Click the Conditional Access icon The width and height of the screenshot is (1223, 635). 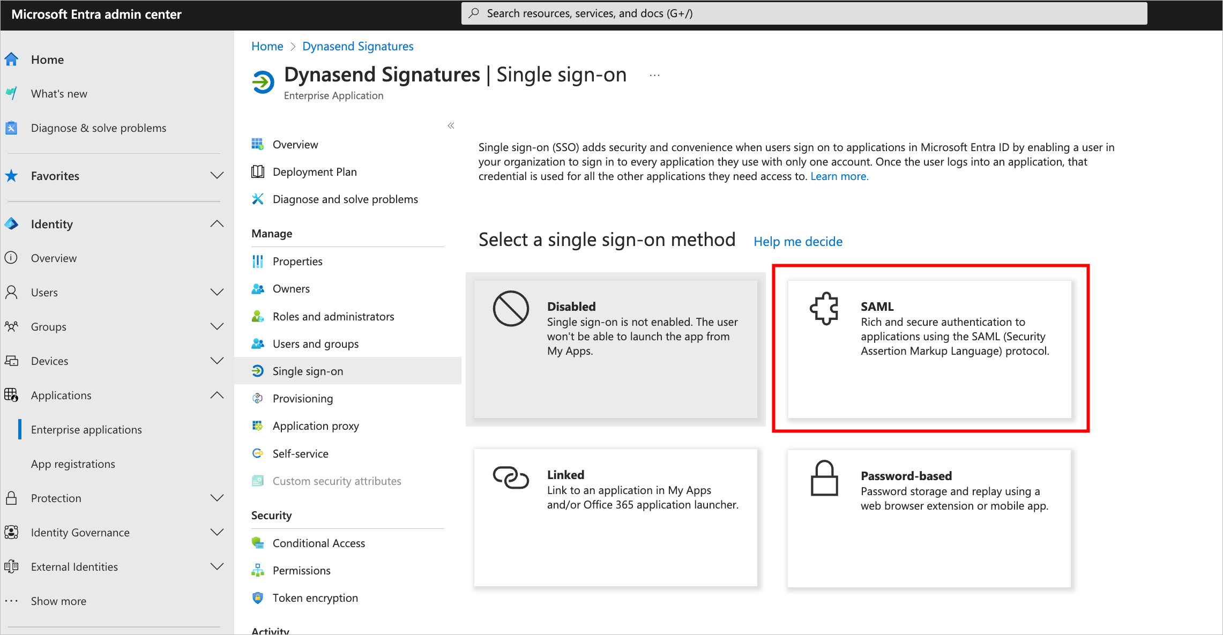[259, 543]
